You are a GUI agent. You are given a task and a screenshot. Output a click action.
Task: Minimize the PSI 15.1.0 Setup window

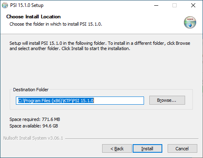click(x=156, y=5)
